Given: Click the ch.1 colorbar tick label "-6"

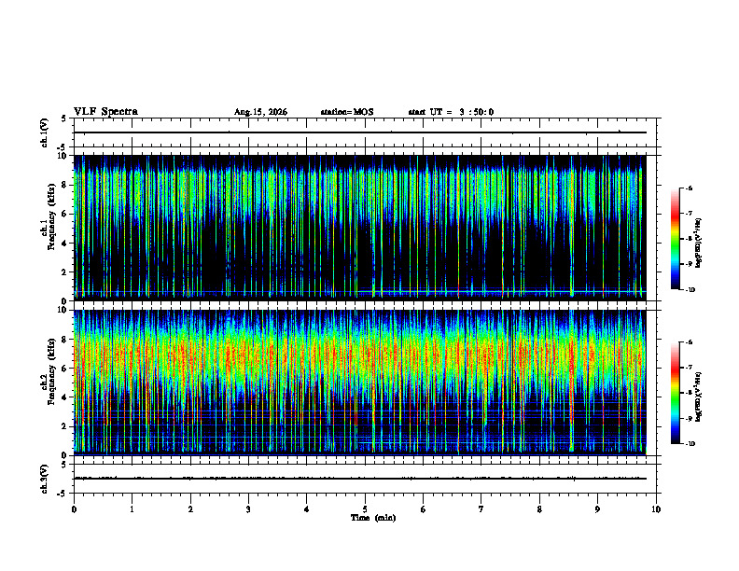Looking at the screenshot, I should [x=689, y=188].
